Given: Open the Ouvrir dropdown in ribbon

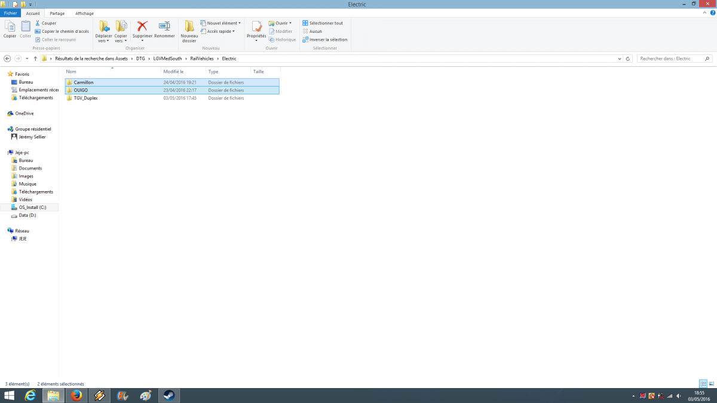Looking at the screenshot, I should tap(280, 23).
